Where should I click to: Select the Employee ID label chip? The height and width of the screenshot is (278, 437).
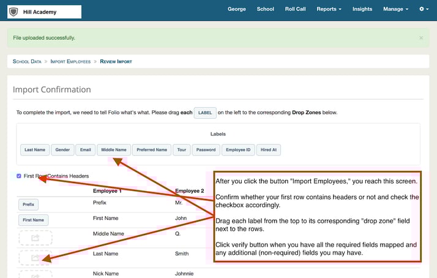238,150
